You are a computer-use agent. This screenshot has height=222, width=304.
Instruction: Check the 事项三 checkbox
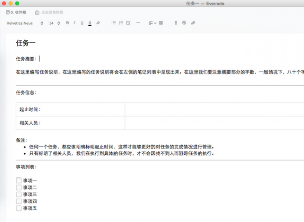pyautogui.click(x=19, y=194)
